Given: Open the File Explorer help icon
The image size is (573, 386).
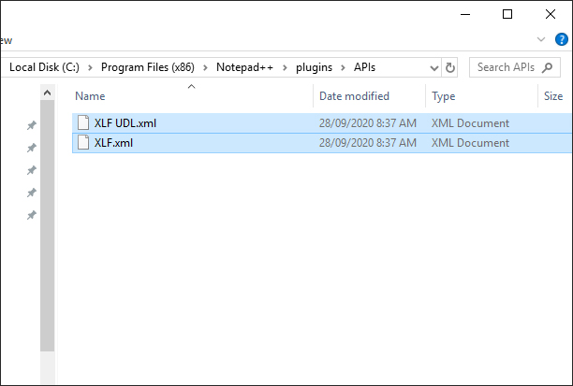Looking at the screenshot, I should pyautogui.click(x=562, y=39).
